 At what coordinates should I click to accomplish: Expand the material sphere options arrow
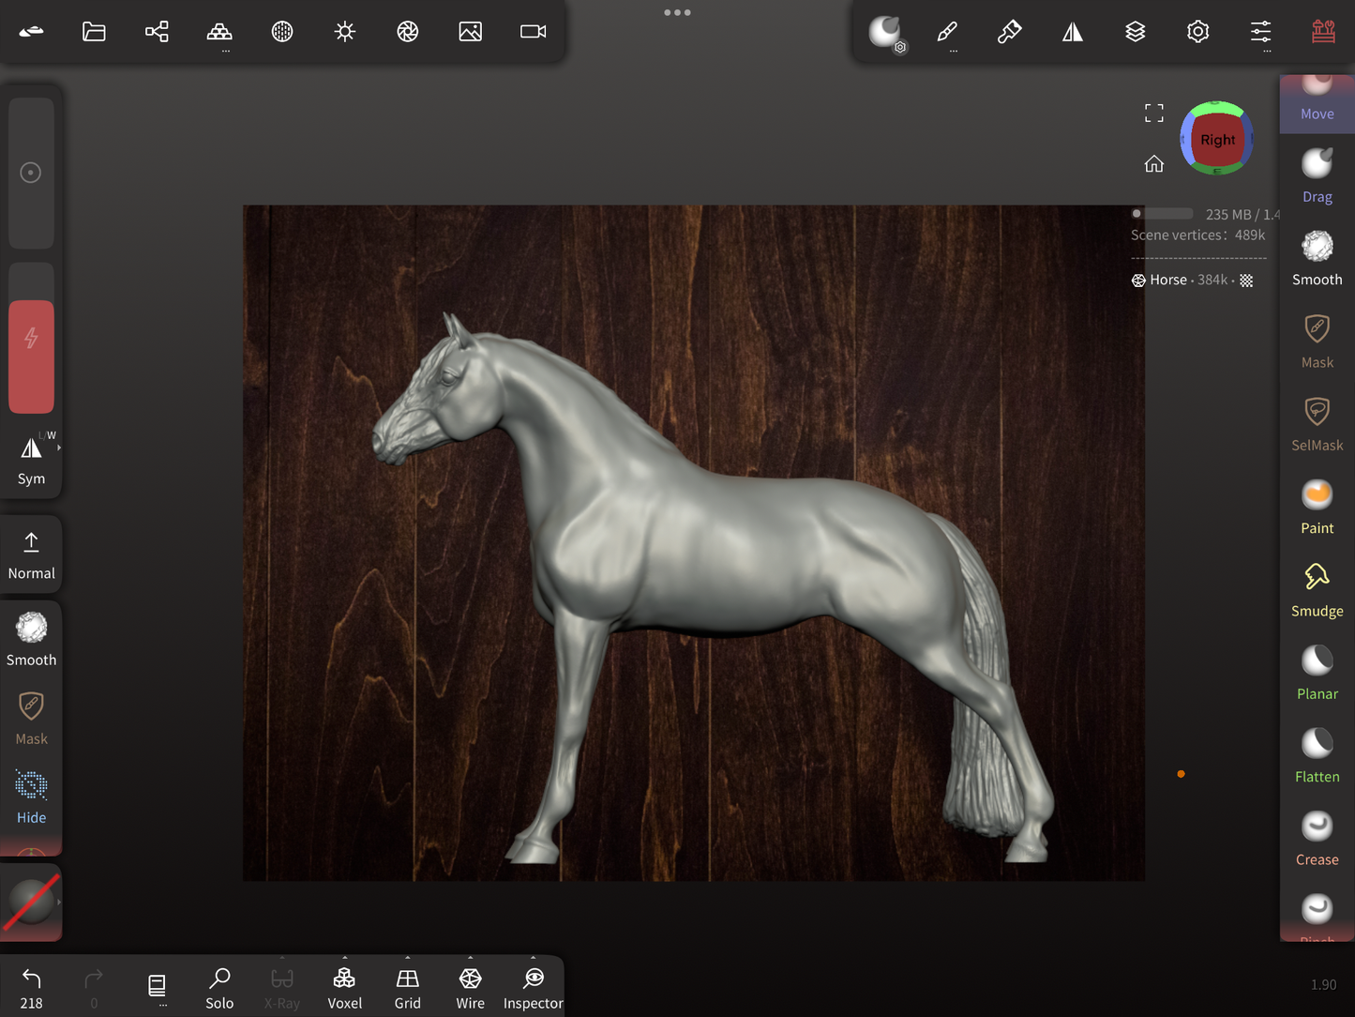coord(59,902)
